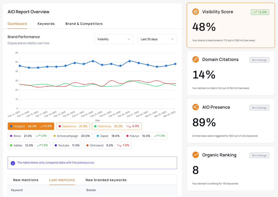Click the AIO Presence sparkle icon
The height and width of the screenshot is (197, 278).
coord(195,107)
